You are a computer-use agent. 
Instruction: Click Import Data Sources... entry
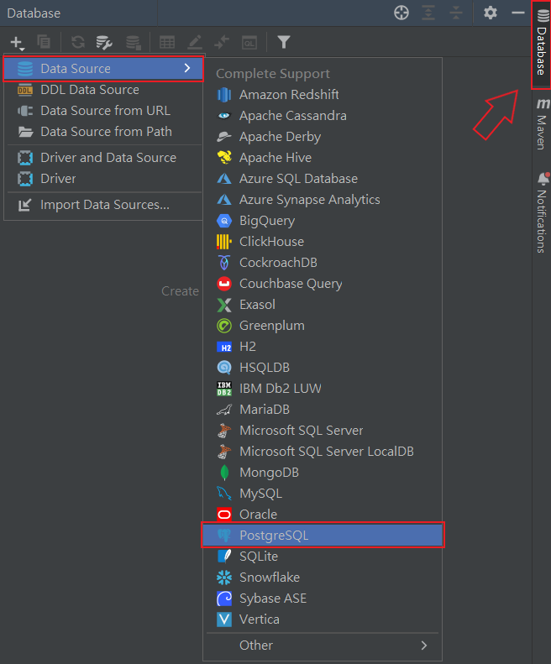pos(103,205)
